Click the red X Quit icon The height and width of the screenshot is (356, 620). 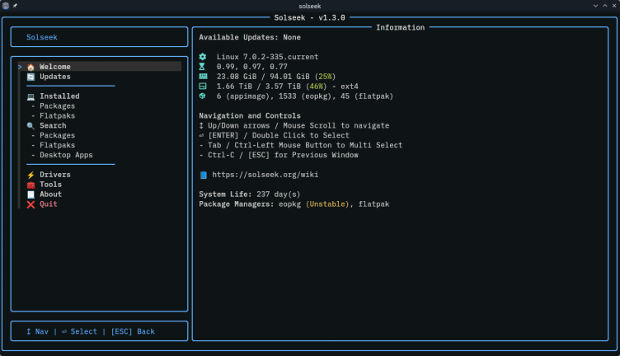(x=31, y=204)
